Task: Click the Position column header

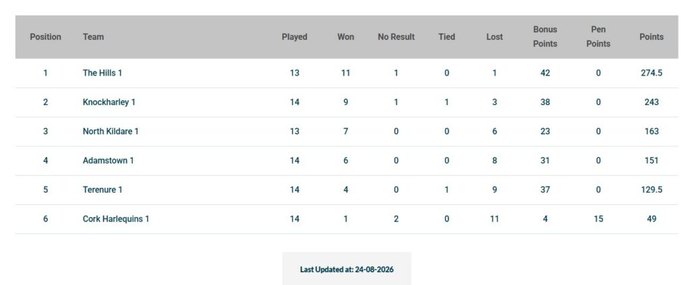Action: tap(45, 37)
